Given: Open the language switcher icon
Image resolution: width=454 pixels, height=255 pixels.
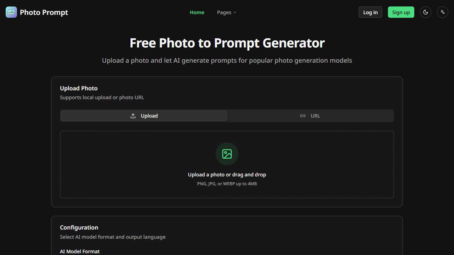Looking at the screenshot, I should [x=442, y=12].
